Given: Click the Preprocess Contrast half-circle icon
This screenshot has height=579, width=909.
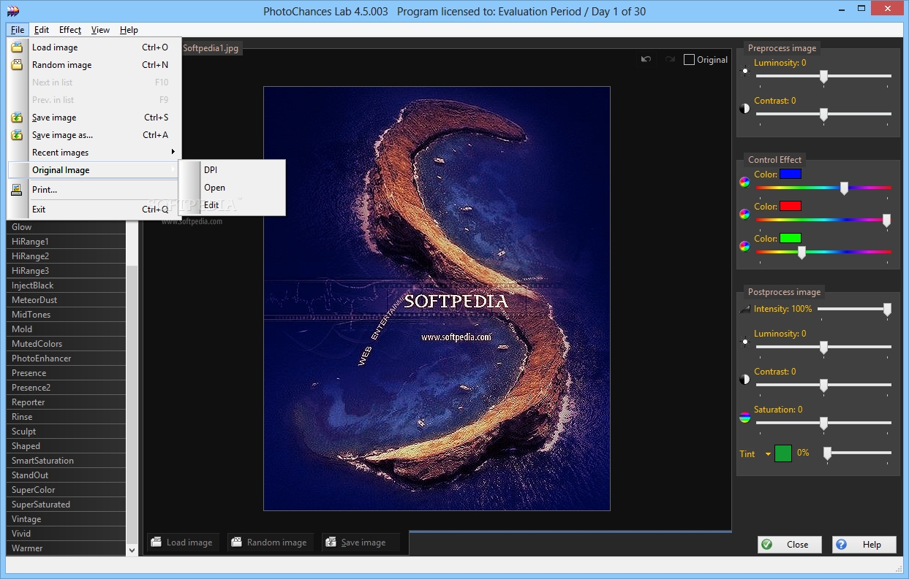Looking at the screenshot, I should tap(745, 109).
